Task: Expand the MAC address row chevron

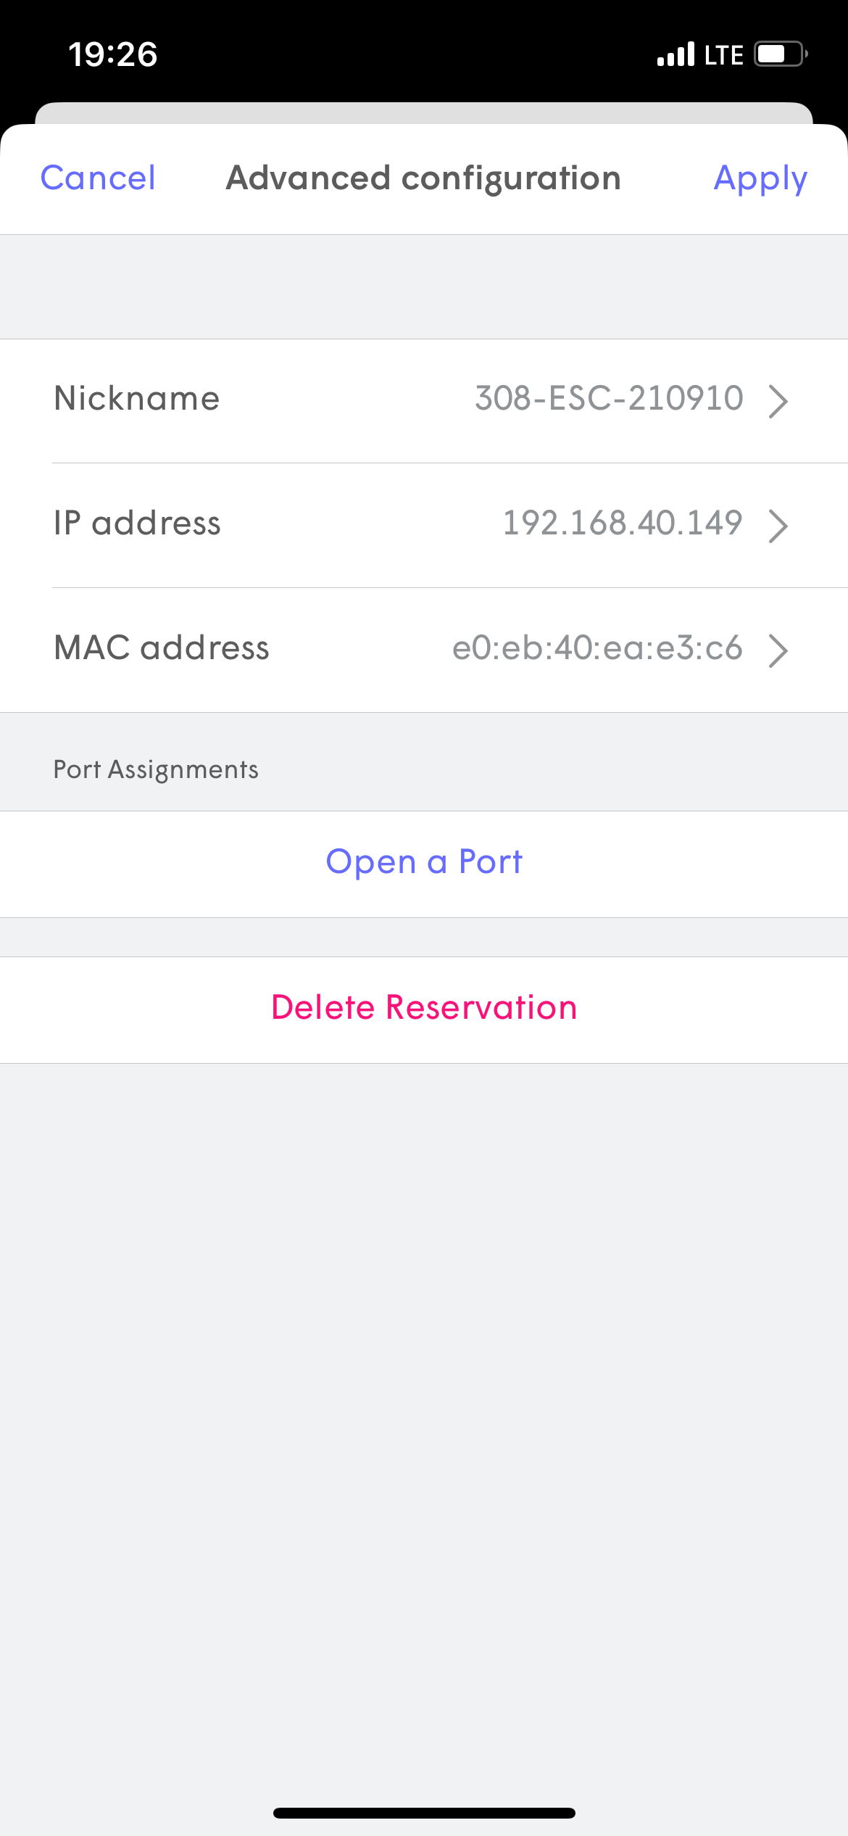Action: click(x=778, y=650)
